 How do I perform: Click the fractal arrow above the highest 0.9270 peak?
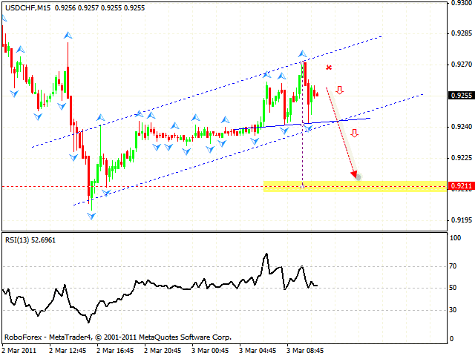[x=302, y=54]
